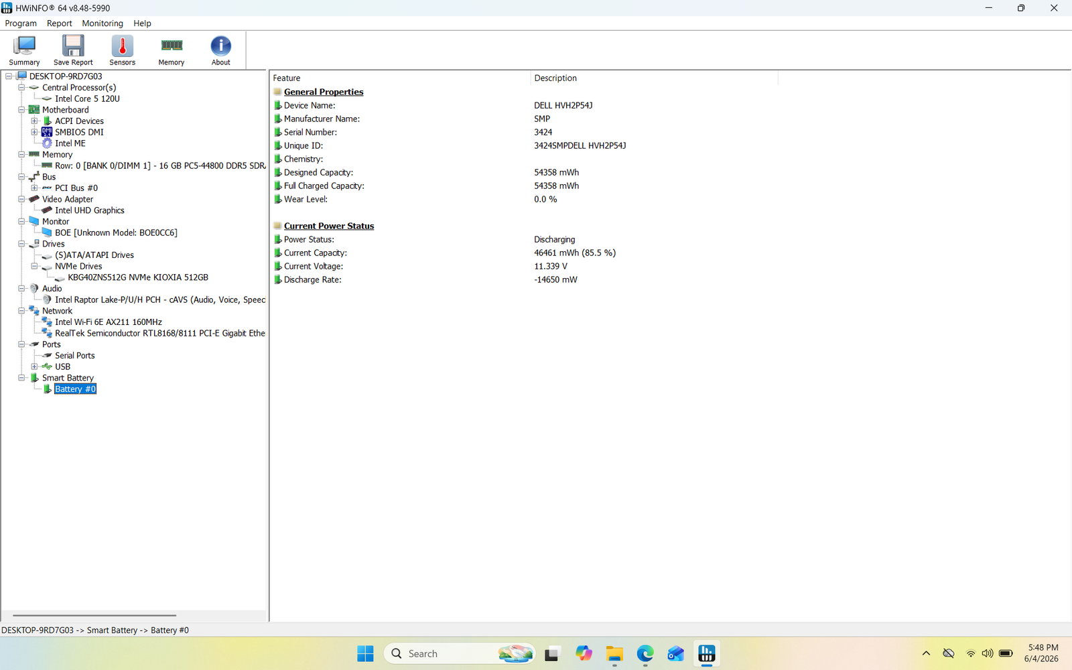Open Copilot from the taskbar
1072x670 pixels.
pos(584,653)
